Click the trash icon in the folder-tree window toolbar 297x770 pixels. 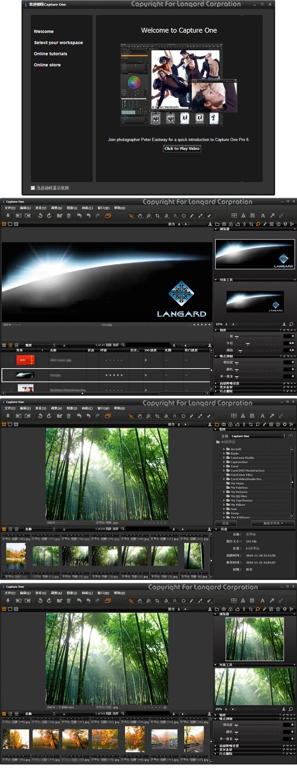point(69,416)
